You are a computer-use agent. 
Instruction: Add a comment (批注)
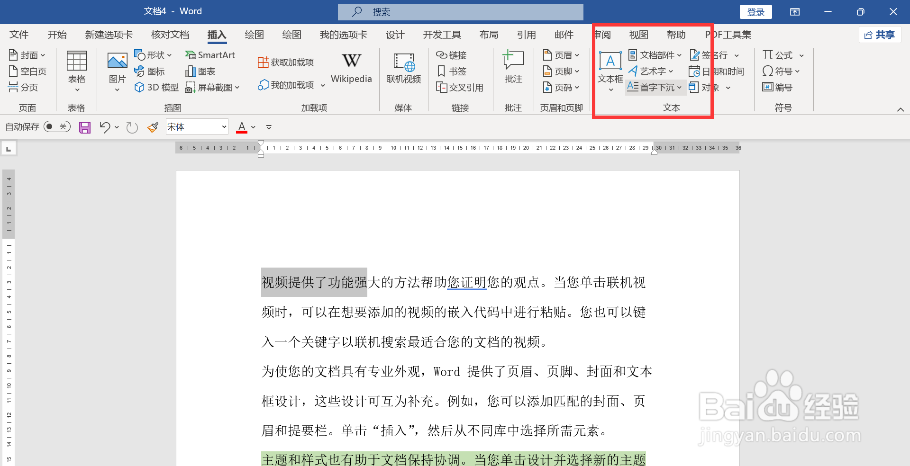[x=513, y=67]
